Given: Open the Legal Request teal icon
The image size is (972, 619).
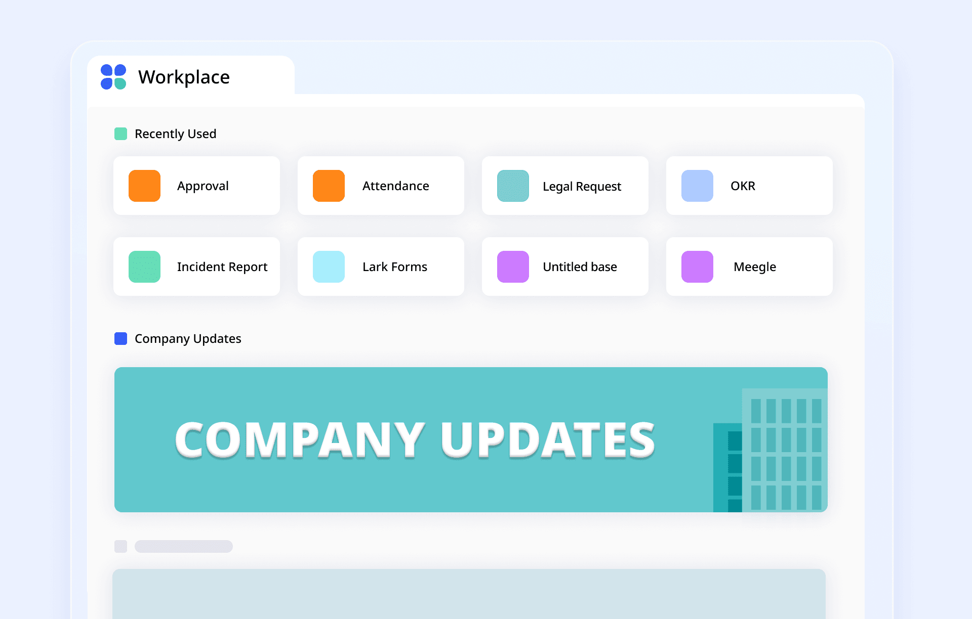Looking at the screenshot, I should tap(513, 186).
